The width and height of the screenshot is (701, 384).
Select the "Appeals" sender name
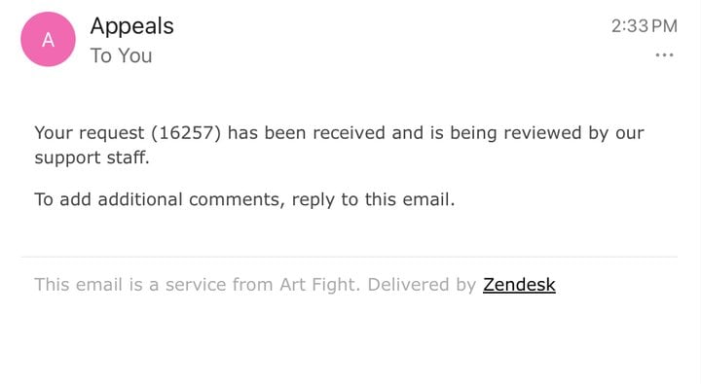point(131,26)
